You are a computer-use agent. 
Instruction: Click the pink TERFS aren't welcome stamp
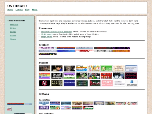[x=107, y=83]
